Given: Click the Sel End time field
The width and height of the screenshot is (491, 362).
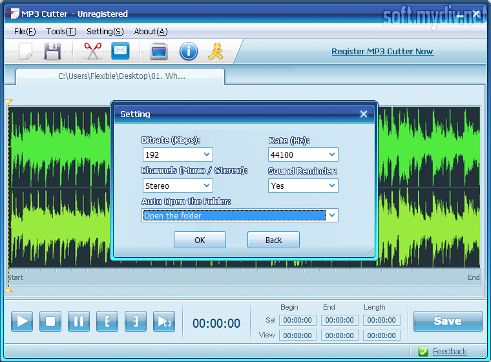Looking at the screenshot, I should [339, 320].
